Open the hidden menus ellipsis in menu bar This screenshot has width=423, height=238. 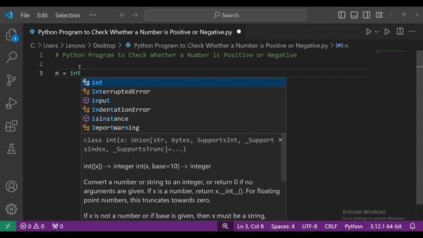93,15
